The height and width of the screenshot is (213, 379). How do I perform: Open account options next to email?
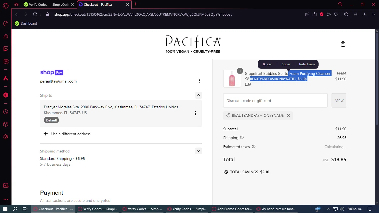[199, 81]
